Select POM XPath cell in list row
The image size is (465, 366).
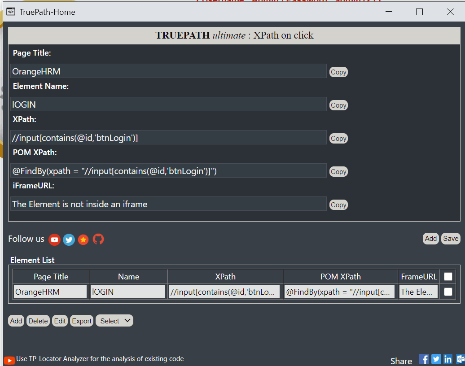[x=340, y=292]
